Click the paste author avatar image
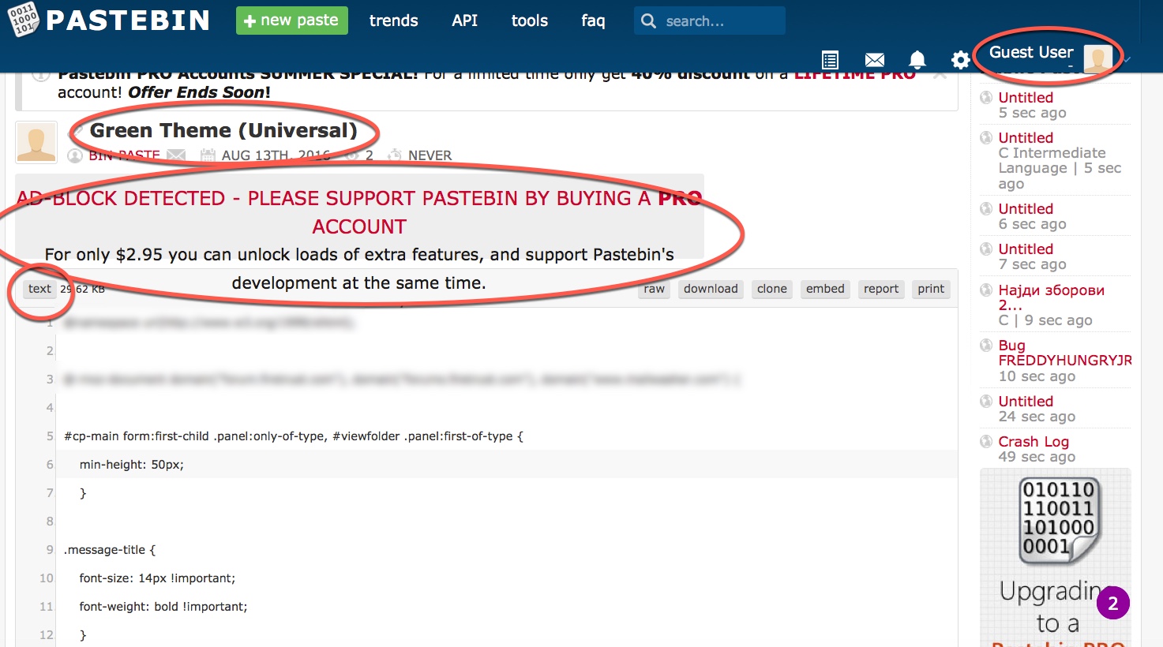Viewport: 1163px width, 647px height. [x=36, y=142]
